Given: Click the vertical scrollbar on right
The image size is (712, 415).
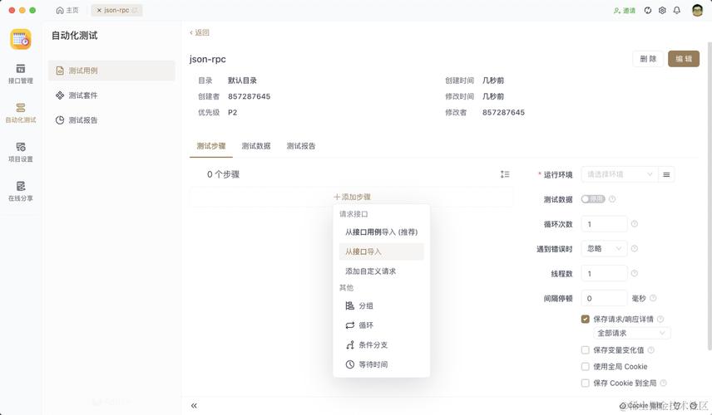Looking at the screenshot, I should (710, 195).
